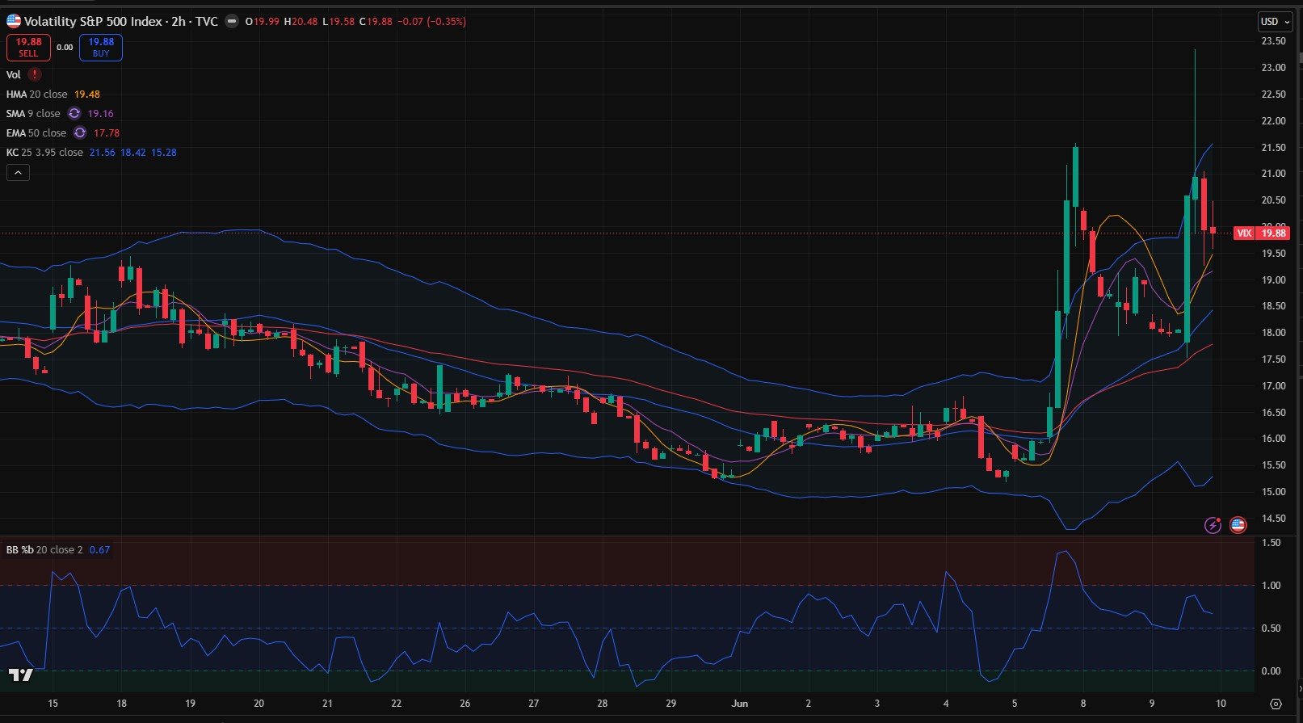Click the US flag logo beside the symbol title
The image size is (1303, 723).
[x=14, y=21]
